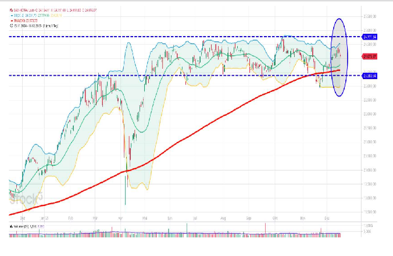Click the Jan'25 label on time axis

(44, 218)
